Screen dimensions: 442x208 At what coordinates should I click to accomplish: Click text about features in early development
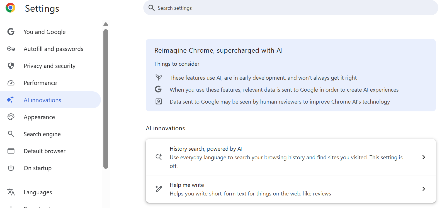point(263,78)
